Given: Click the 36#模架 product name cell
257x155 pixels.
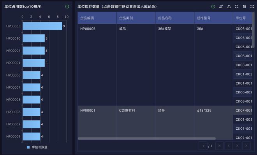Looking at the screenshot, I should [x=175, y=65].
